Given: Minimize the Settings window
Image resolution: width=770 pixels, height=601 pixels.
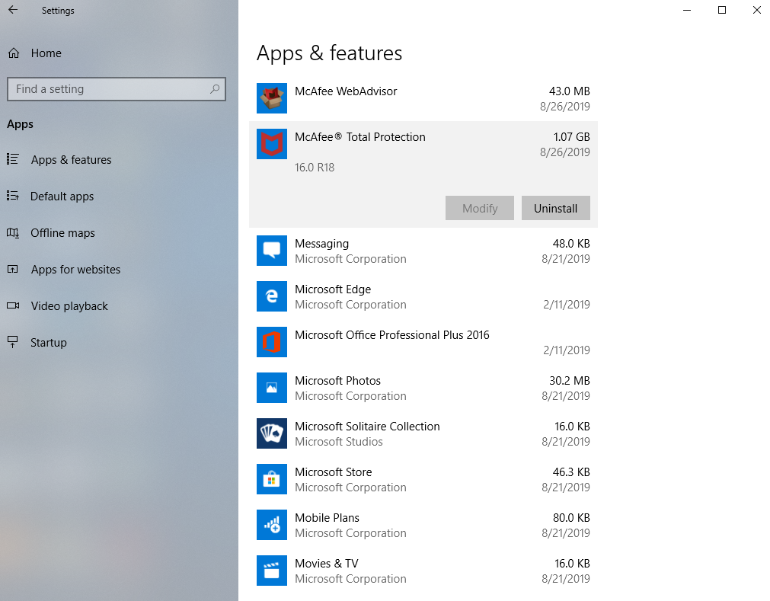Looking at the screenshot, I should 687,10.
